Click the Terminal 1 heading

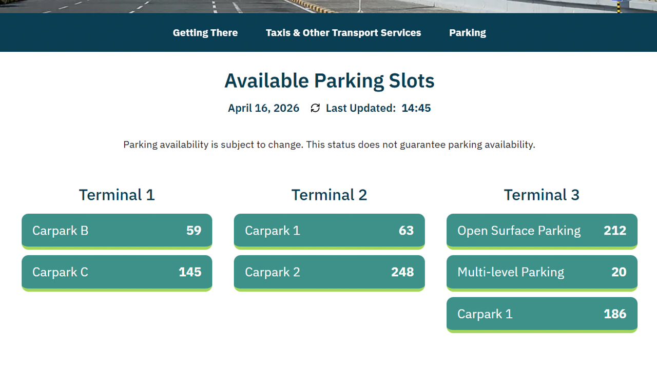point(117,195)
